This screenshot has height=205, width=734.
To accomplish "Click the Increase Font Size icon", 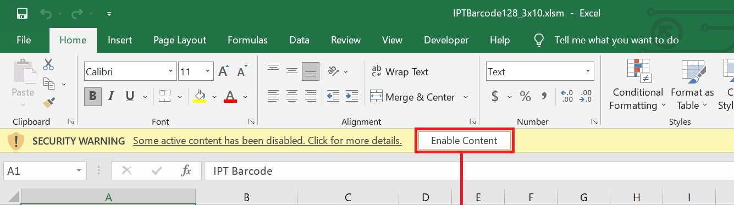I will point(223,71).
